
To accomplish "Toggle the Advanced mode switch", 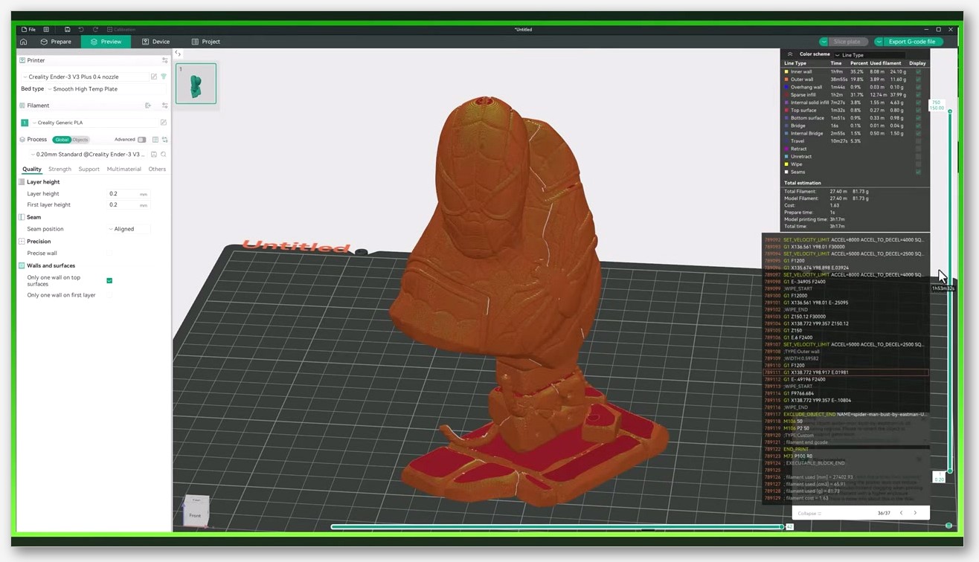I will pyautogui.click(x=141, y=140).
